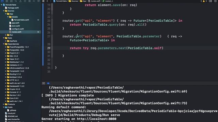
Task: Open the Report navigator icon
Action: pos(38,1)
